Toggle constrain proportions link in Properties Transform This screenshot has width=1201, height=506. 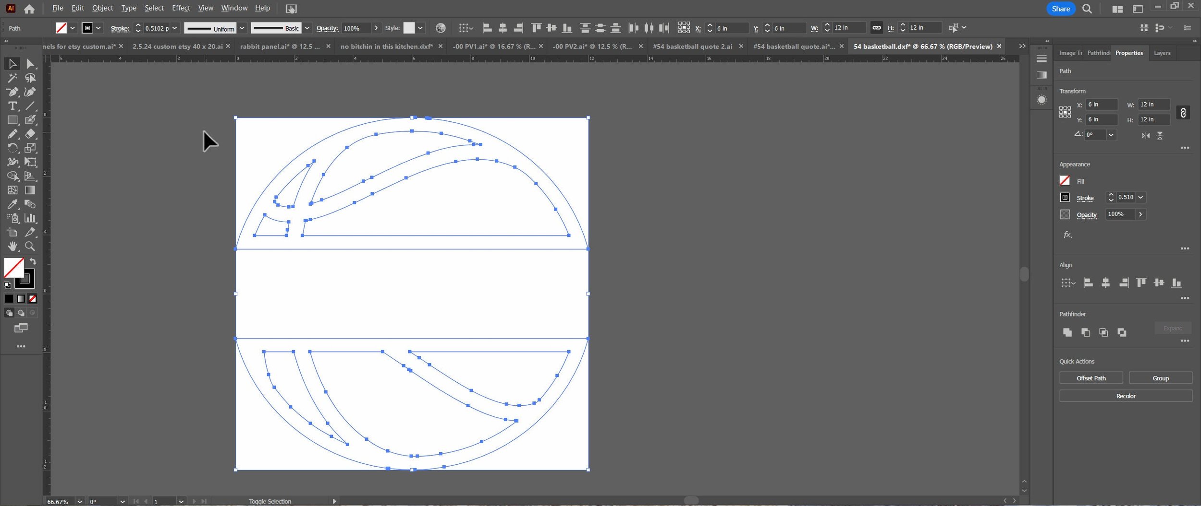click(1183, 113)
